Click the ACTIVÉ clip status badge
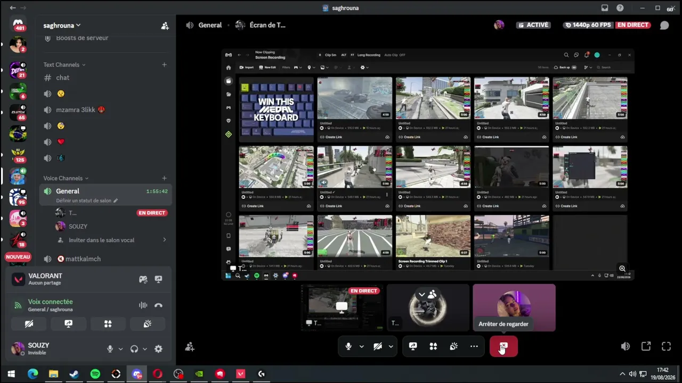Viewport: 682px width, 383px height. (x=532, y=25)
